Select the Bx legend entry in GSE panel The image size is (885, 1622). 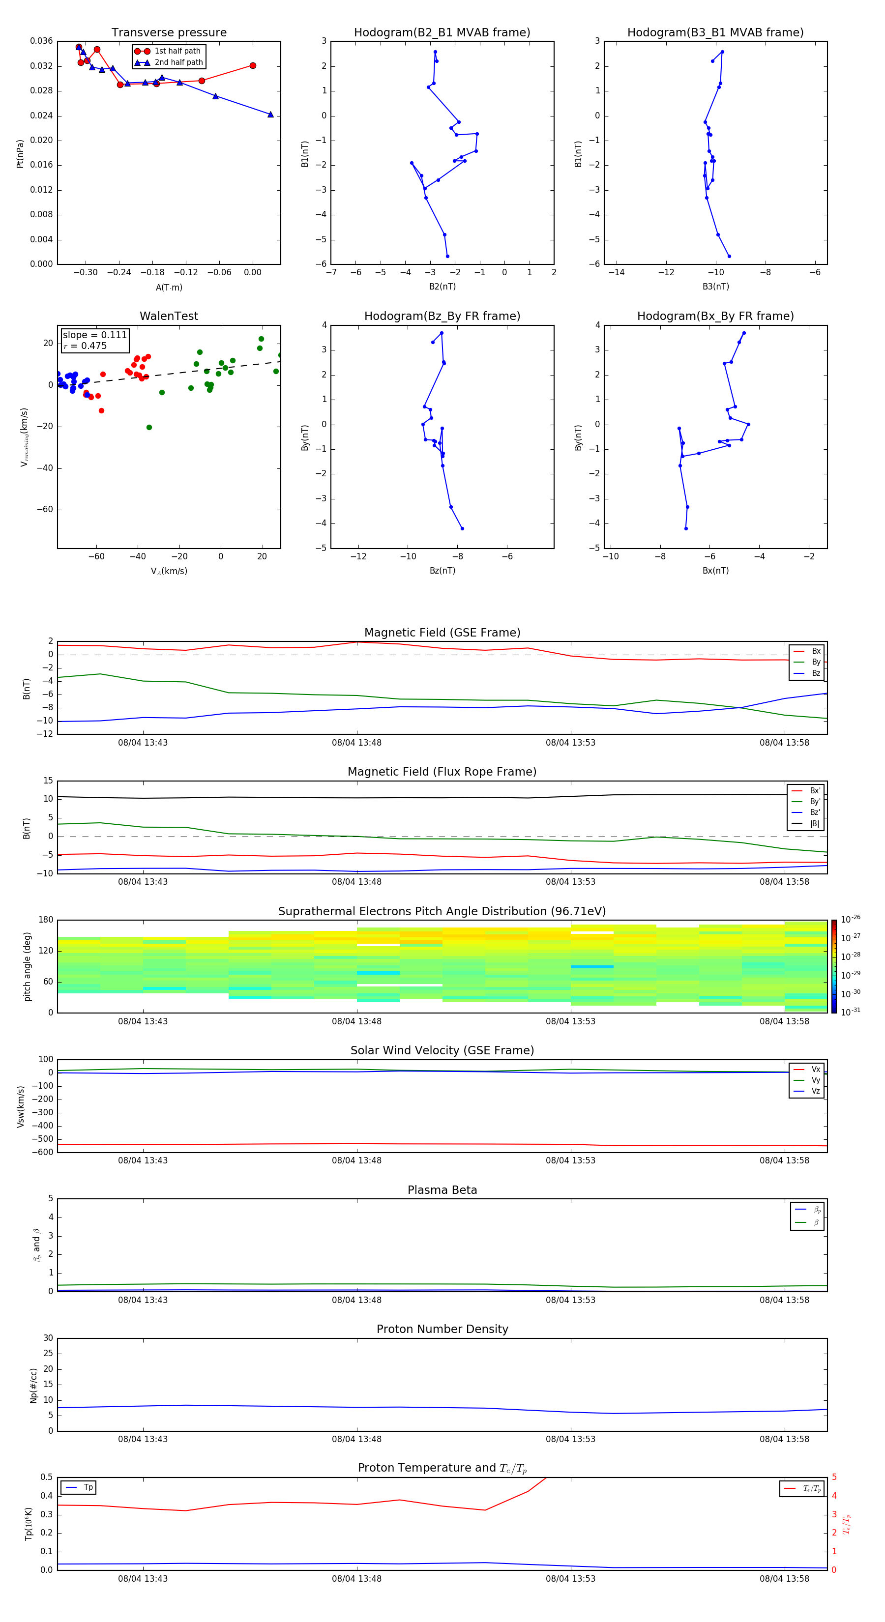(807, 651)
